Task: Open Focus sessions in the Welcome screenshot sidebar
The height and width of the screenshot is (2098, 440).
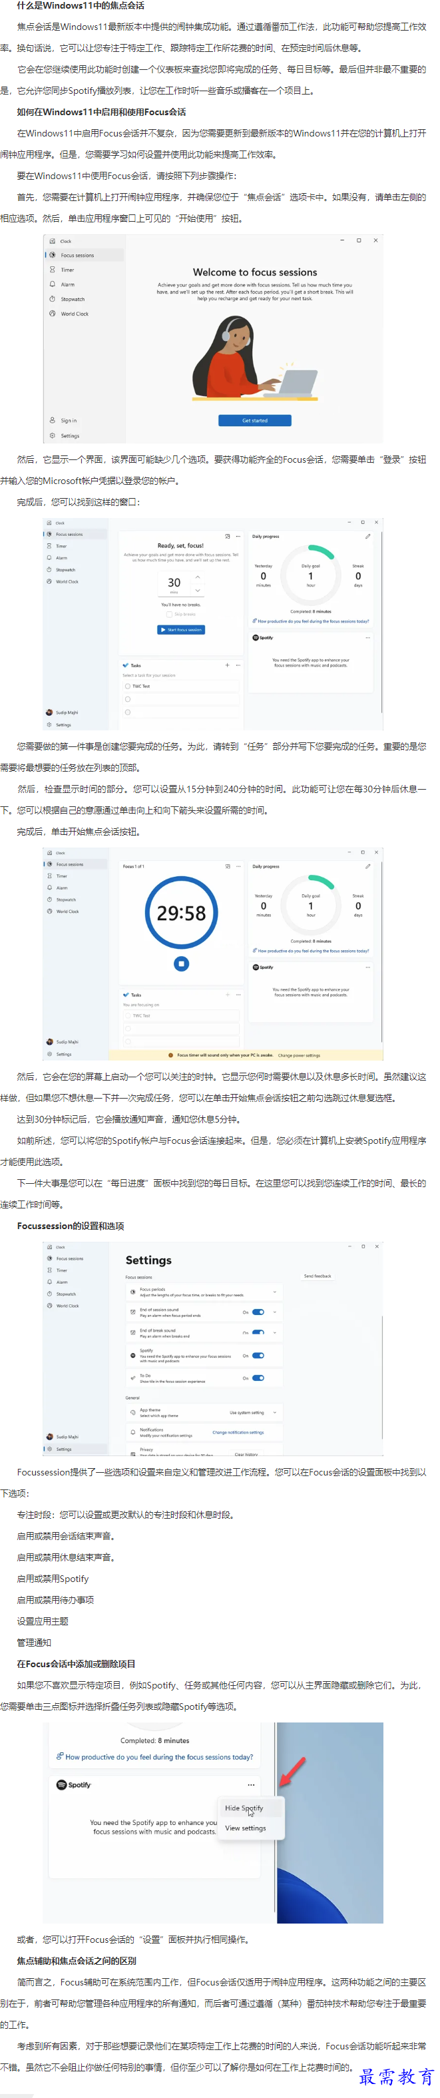Action: [84, 255]
